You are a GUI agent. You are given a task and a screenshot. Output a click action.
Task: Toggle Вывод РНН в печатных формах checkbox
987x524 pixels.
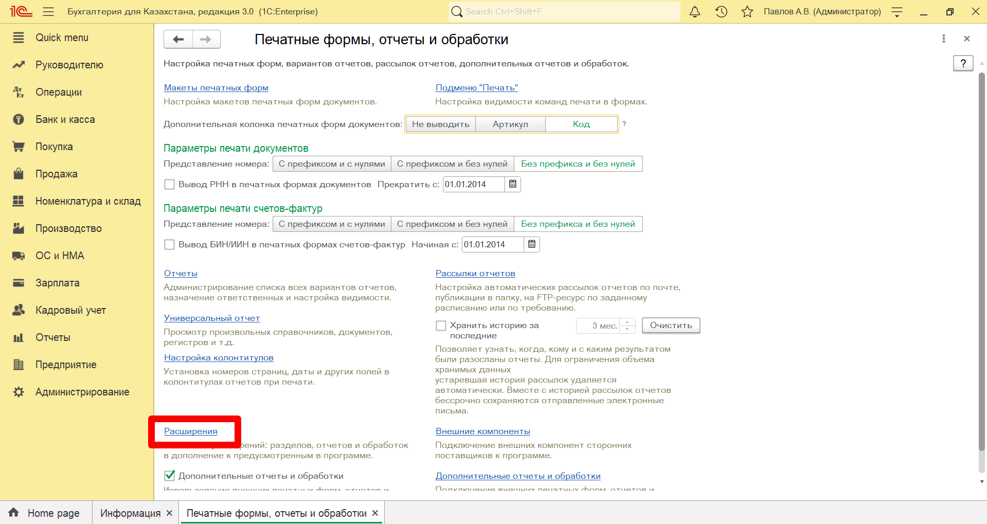click(169, 184)
